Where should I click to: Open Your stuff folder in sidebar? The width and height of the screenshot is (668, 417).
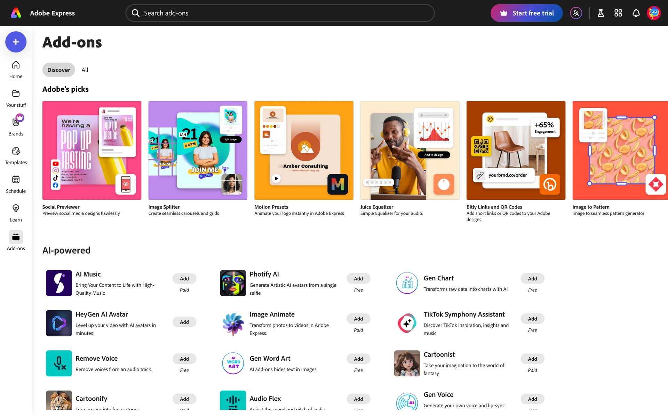16,98
